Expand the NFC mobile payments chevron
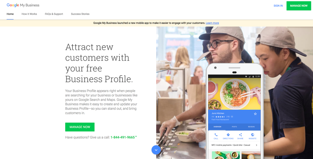Screen dimensions: 313x159 257,145
